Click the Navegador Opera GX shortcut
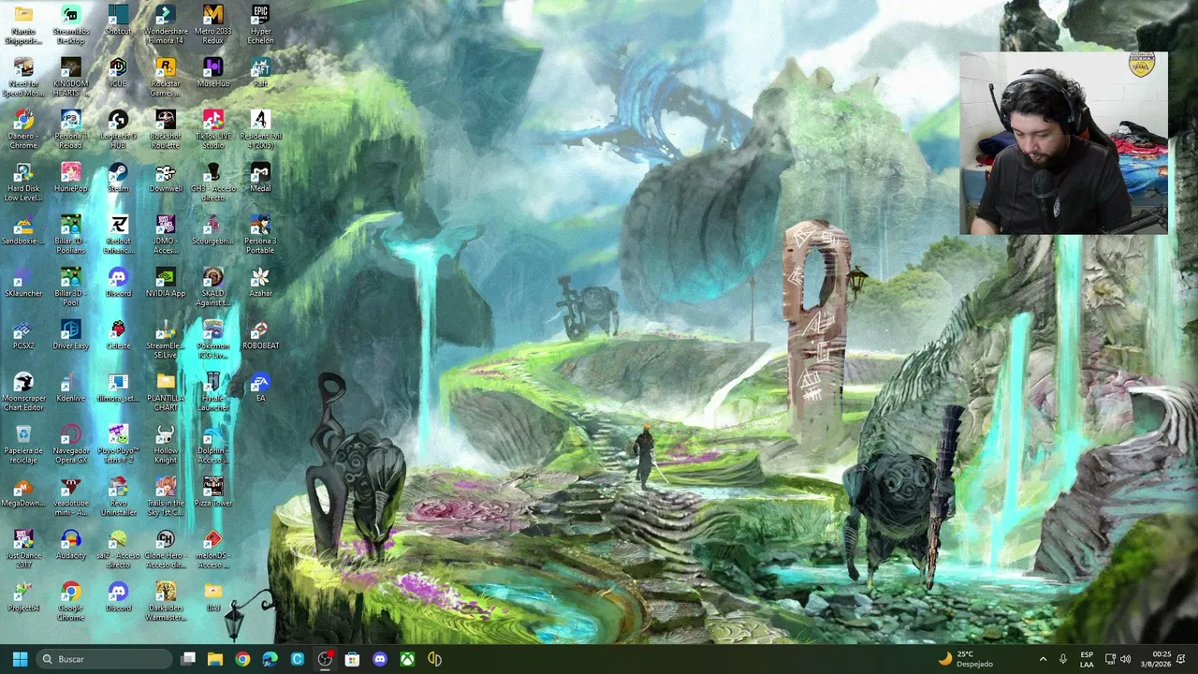This screenshot has height=674, width=1198. pos(71,444)
